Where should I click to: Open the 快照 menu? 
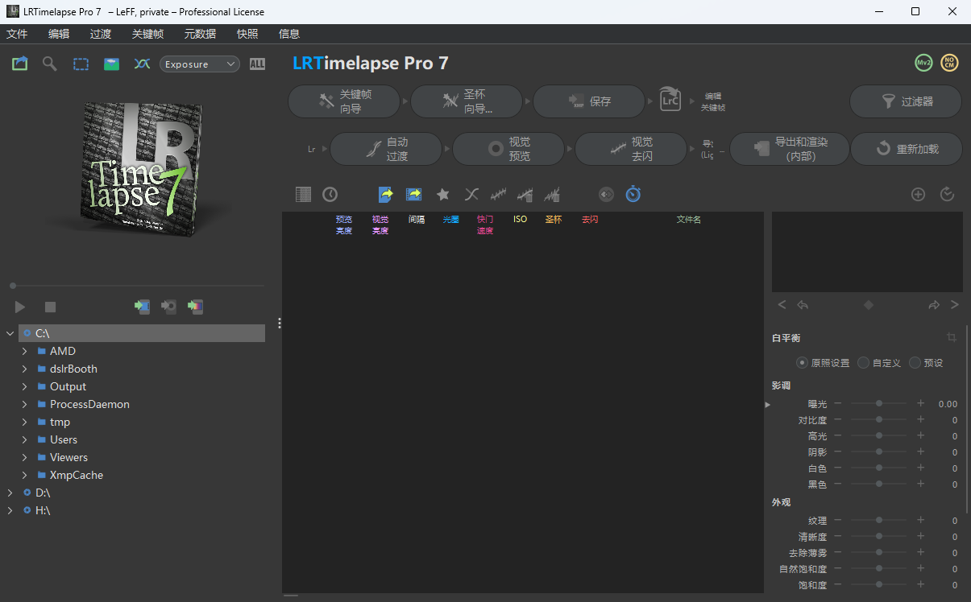[x=247, y=34]
